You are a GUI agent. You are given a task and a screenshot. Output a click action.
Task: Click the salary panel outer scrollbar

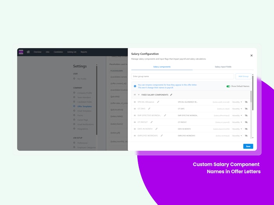(253, 93)
